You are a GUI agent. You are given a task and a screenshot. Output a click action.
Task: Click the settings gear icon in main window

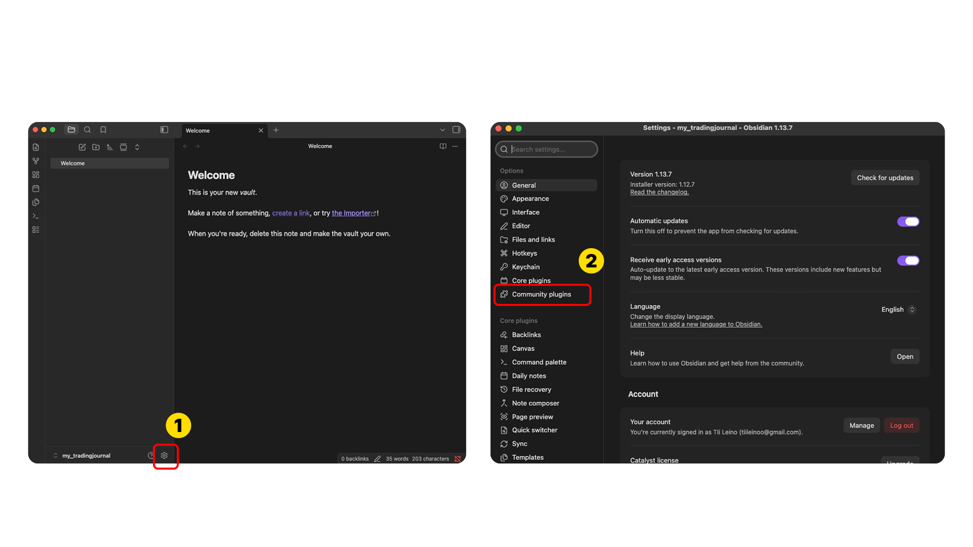164,455
